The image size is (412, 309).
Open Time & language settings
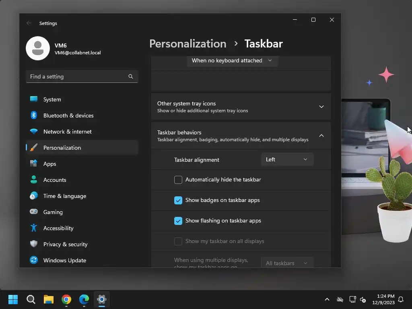pos(82,196)
